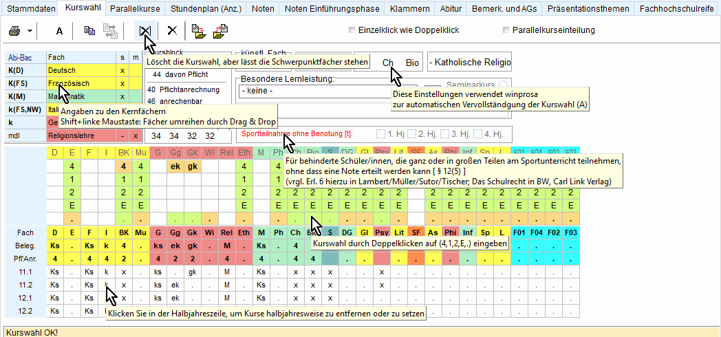Click the copy documents icon

[89, 31]
